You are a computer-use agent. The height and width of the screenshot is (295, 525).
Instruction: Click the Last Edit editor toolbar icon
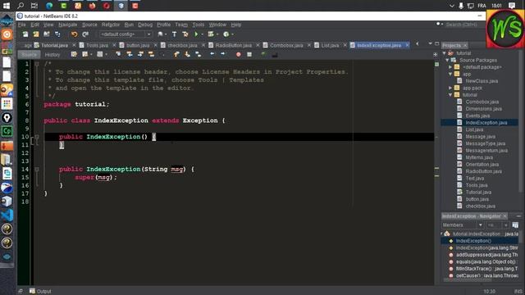point(74,54)
